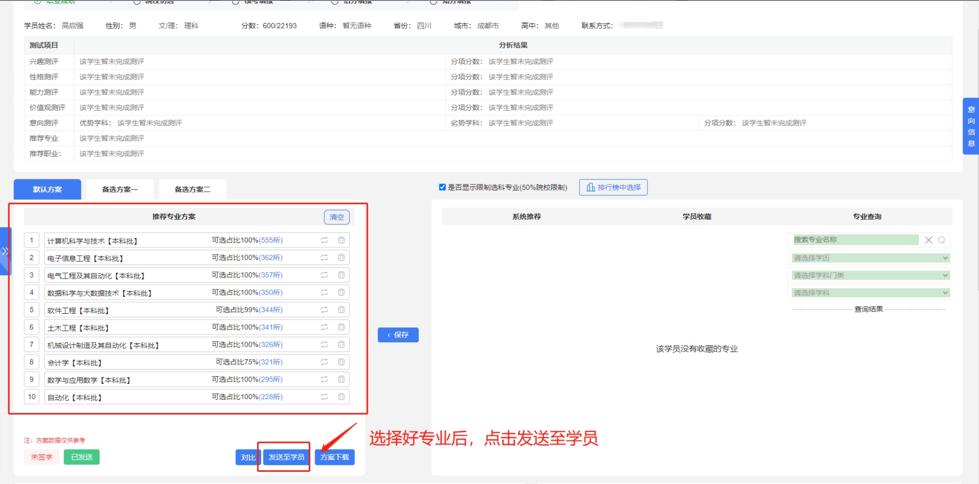Open the (321所) schools link
This screenshot has height=484, width=979.
(x=271, y=362)
